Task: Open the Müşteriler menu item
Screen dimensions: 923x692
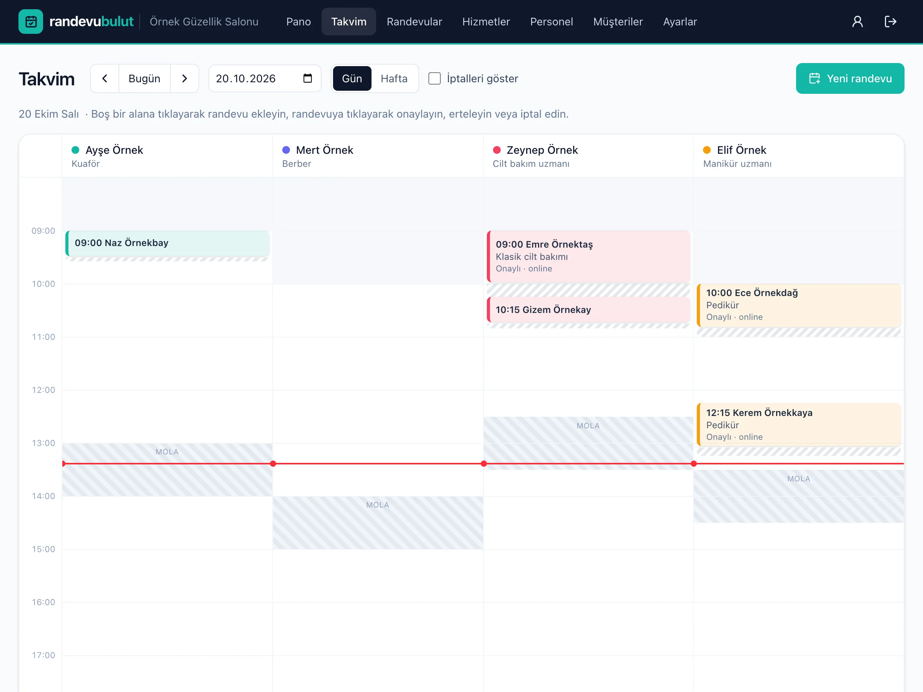Action: [618, 22]
